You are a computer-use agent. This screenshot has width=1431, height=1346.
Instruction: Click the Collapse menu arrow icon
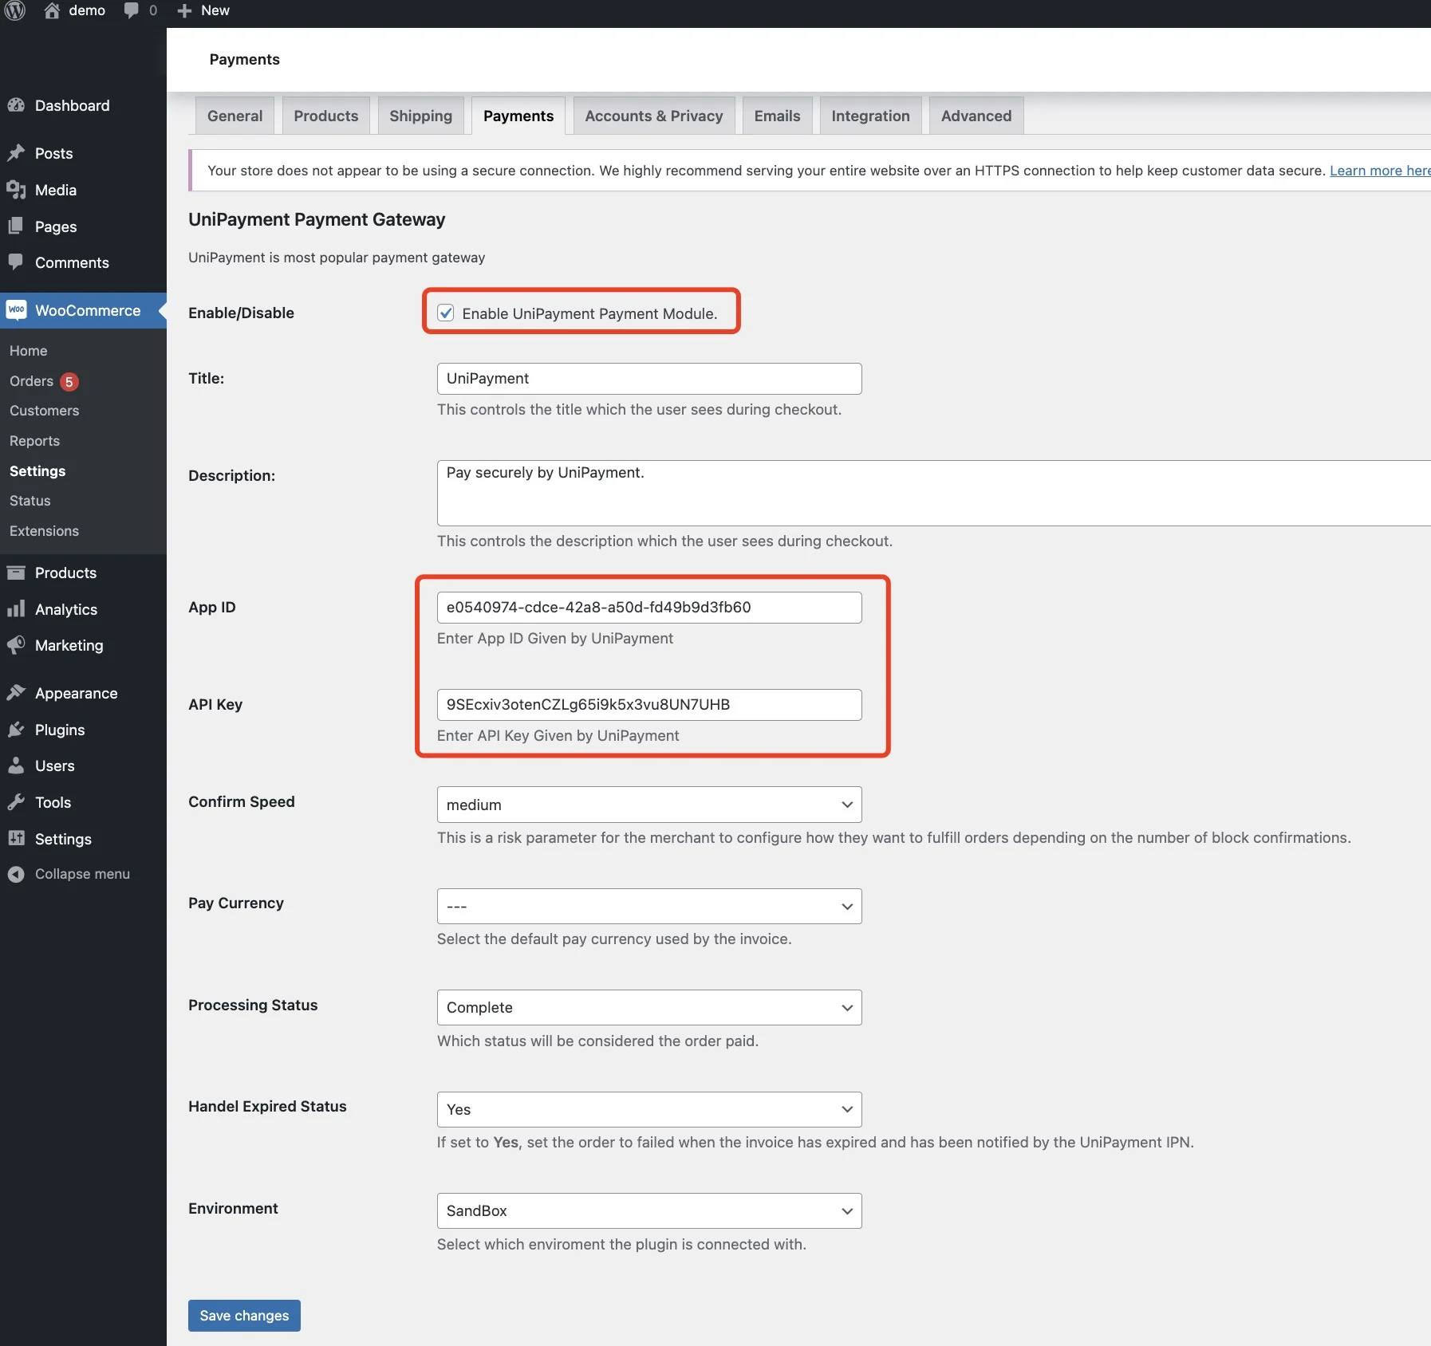pos(16,874)
